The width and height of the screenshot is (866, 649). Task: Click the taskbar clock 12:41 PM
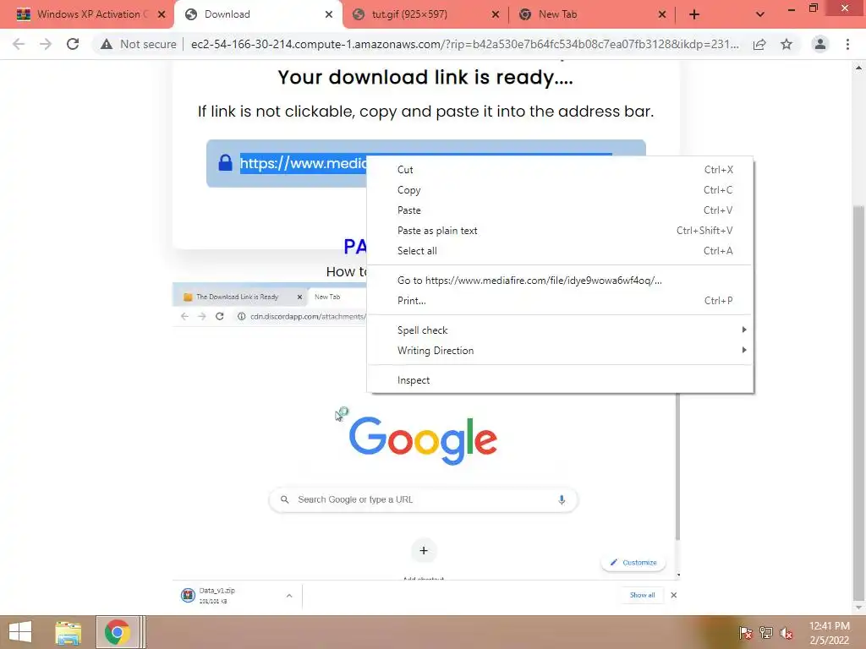[x=829, y=626]
